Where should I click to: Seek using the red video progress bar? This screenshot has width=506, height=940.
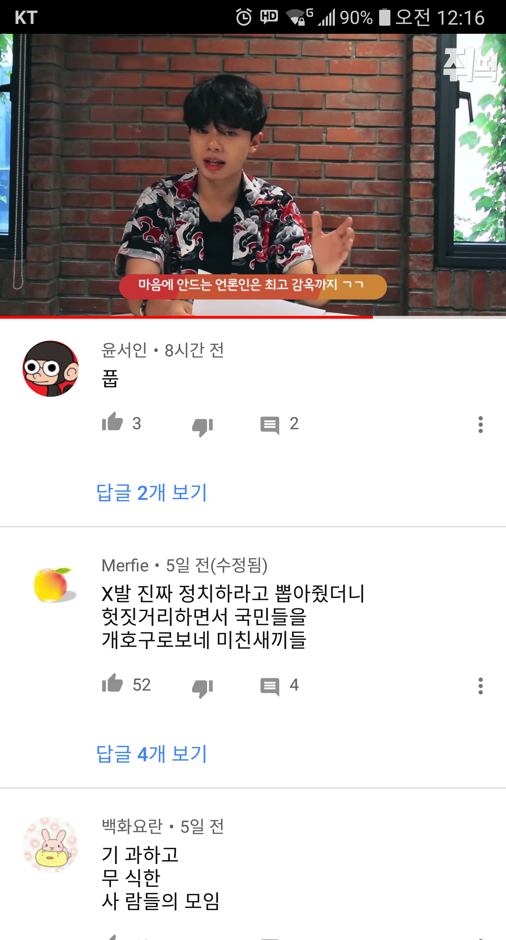point(253,317)
